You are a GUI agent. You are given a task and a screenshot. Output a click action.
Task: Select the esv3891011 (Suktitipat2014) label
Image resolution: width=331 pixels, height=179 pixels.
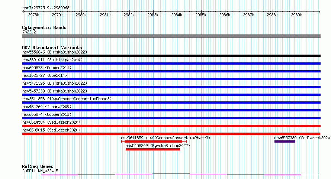(x=52, y=60)
